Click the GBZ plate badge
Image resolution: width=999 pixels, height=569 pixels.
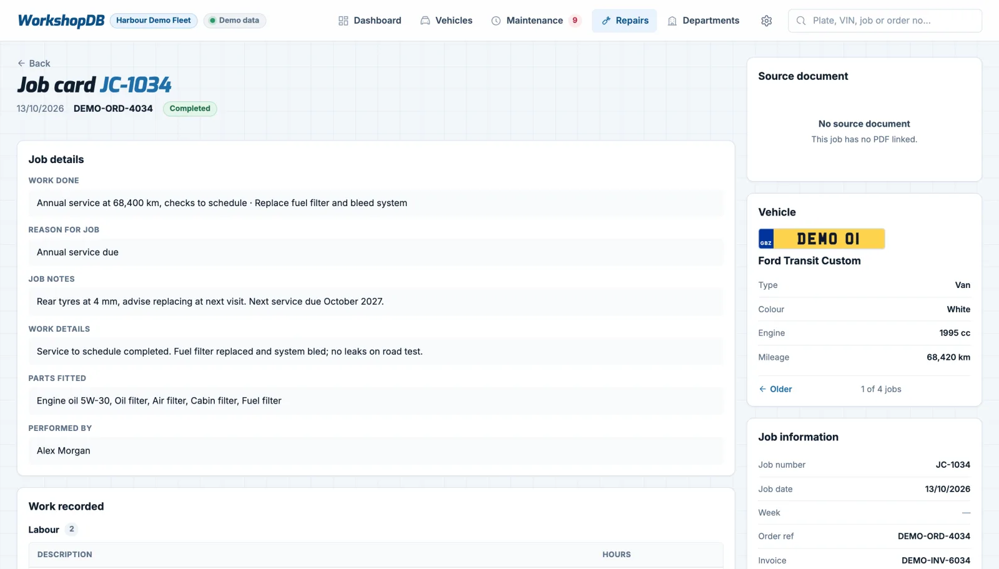tap(766, 239)
